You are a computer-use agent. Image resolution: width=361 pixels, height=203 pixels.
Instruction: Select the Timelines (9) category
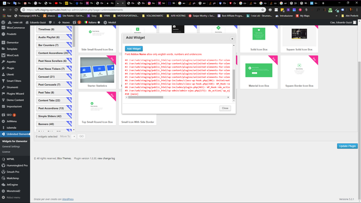[54, 29]
